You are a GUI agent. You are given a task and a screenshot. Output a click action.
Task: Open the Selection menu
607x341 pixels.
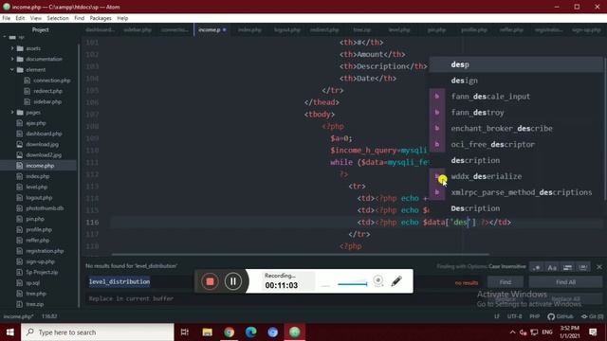click(58, 18)
